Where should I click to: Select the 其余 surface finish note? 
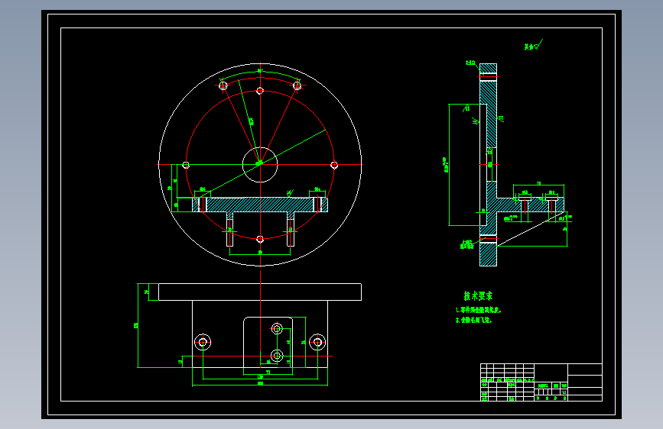pos(533,45)
